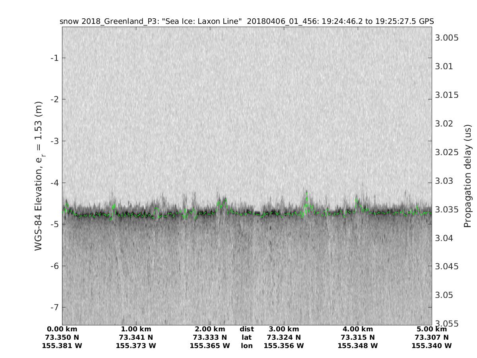
Task: Select the 0.00 km distance tick label
Action: [x=62, y=329]
